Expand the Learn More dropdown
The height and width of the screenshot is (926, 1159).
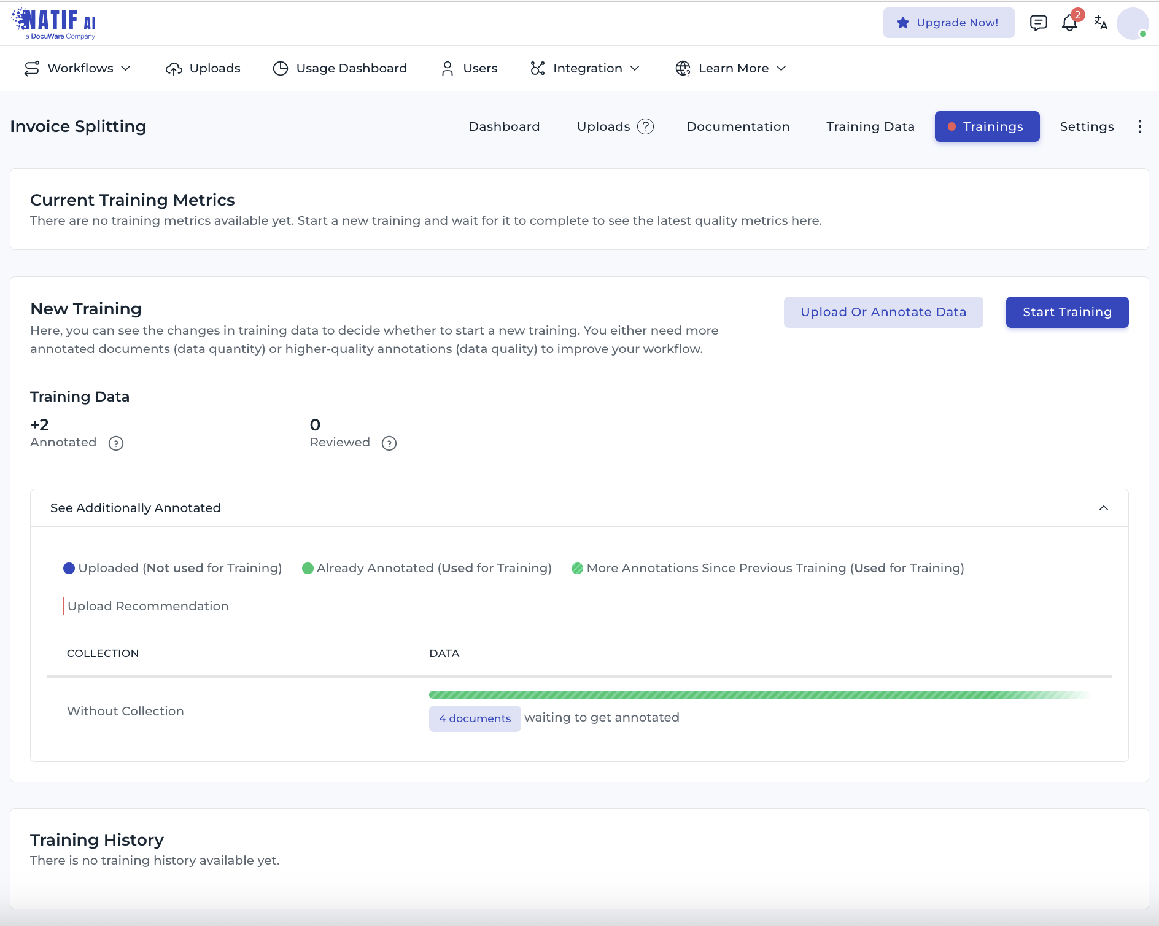[x=781, y=68]
